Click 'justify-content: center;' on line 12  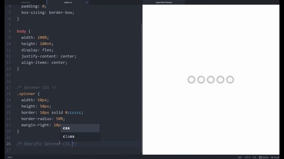49,56
